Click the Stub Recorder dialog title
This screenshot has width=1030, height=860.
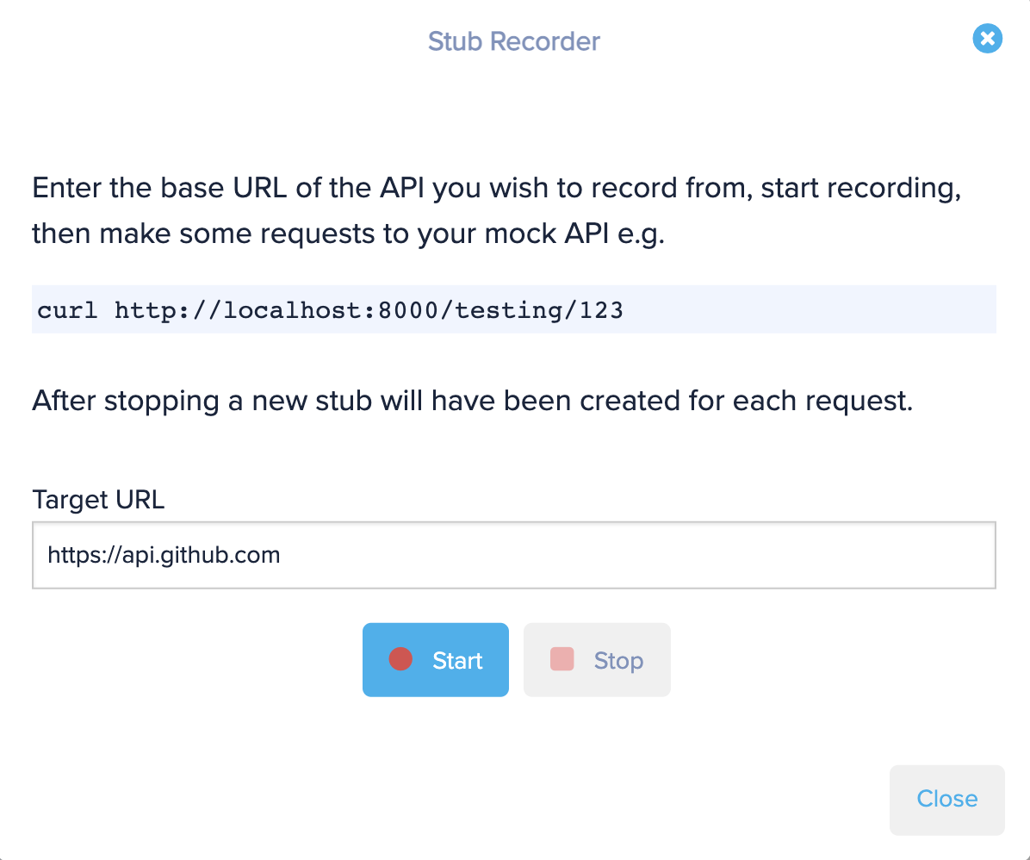513,41
